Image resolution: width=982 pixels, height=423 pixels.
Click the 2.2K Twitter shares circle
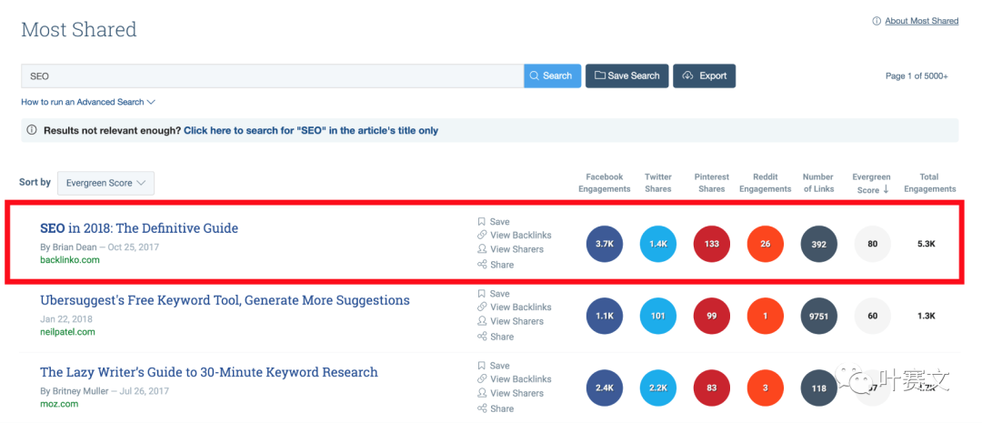click(657, 388)
